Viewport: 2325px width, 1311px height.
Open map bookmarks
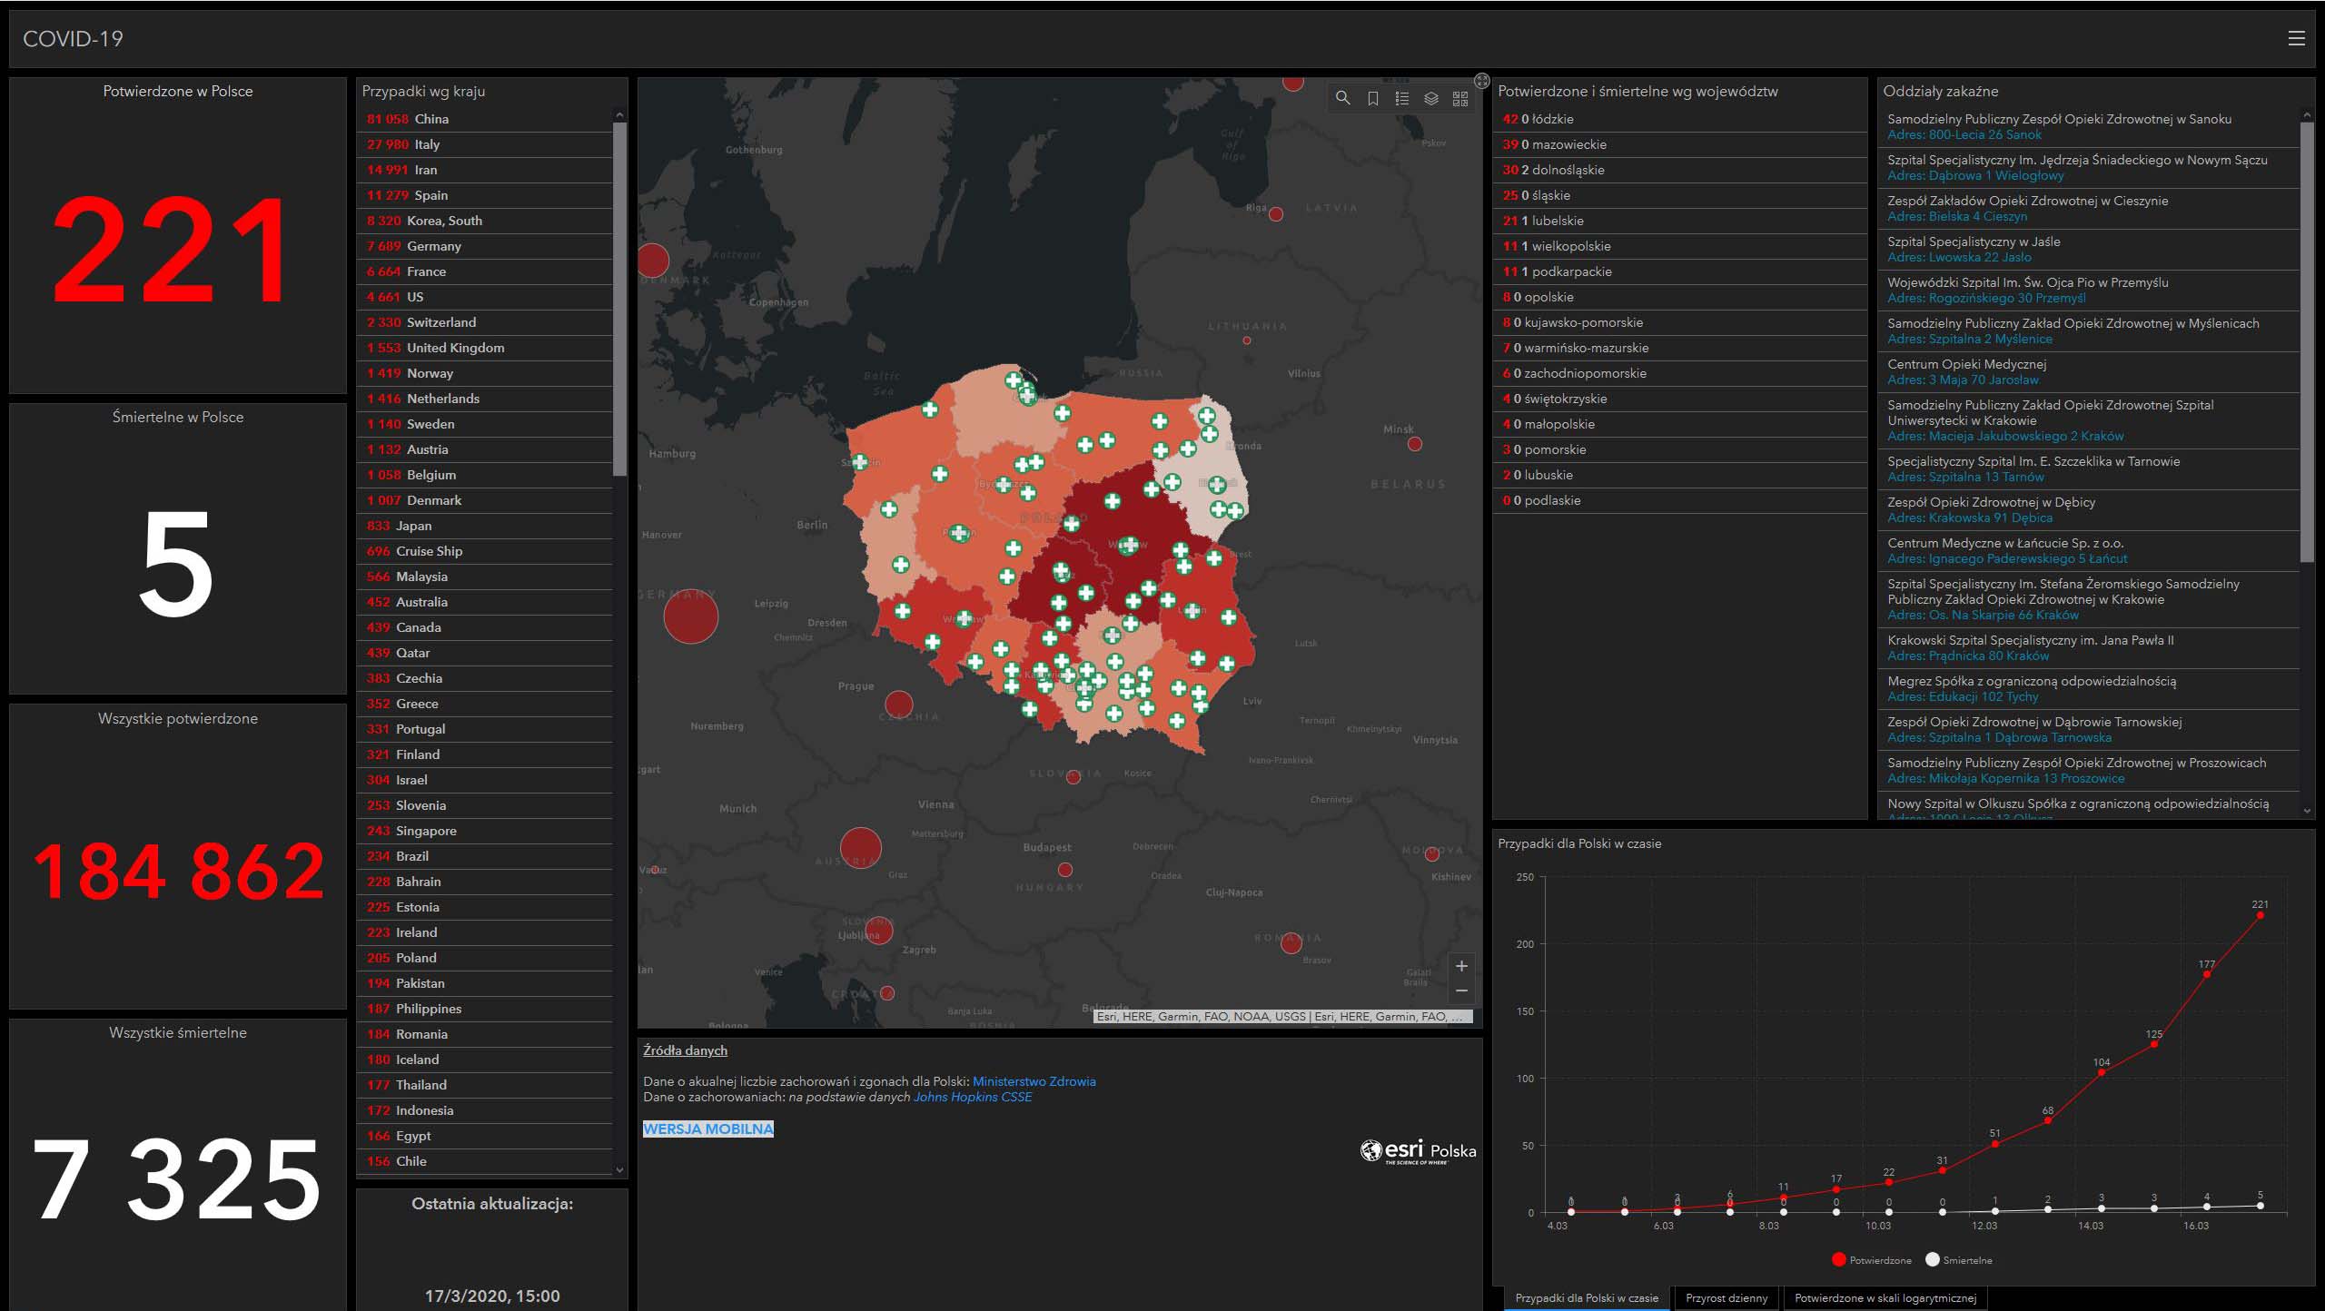[1372, 98]
